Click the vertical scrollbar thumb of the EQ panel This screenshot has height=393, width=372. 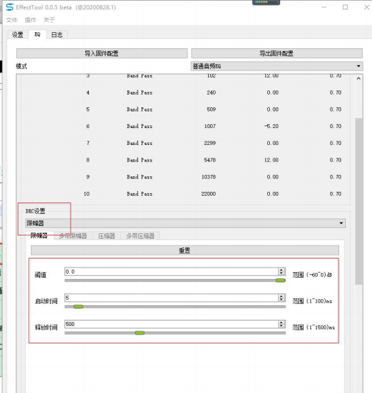click(x=359, y=201)
